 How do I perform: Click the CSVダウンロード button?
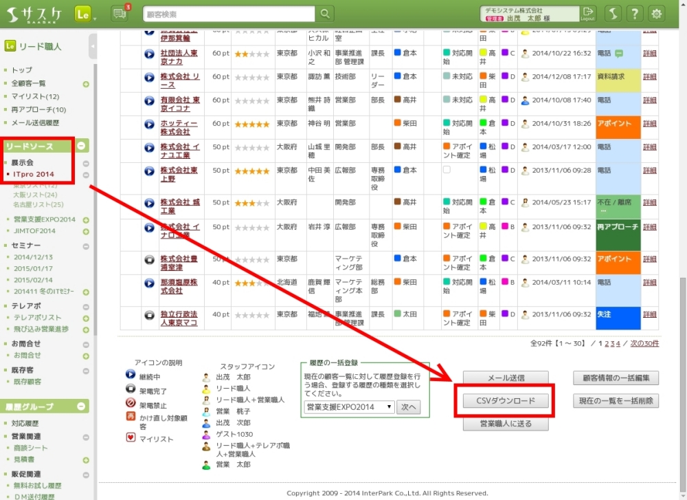pyautogui.click(x=506, y=401)
